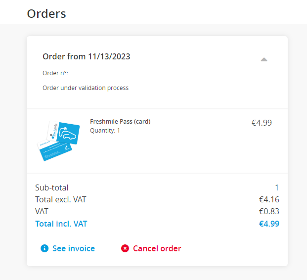
Task: Click the €4.16 amount excluding VAT
Action: pyautogui.click(x=269, y=200)
